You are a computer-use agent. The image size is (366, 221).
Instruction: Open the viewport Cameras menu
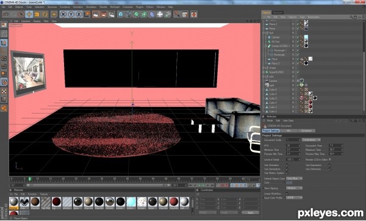coord(26,21)
